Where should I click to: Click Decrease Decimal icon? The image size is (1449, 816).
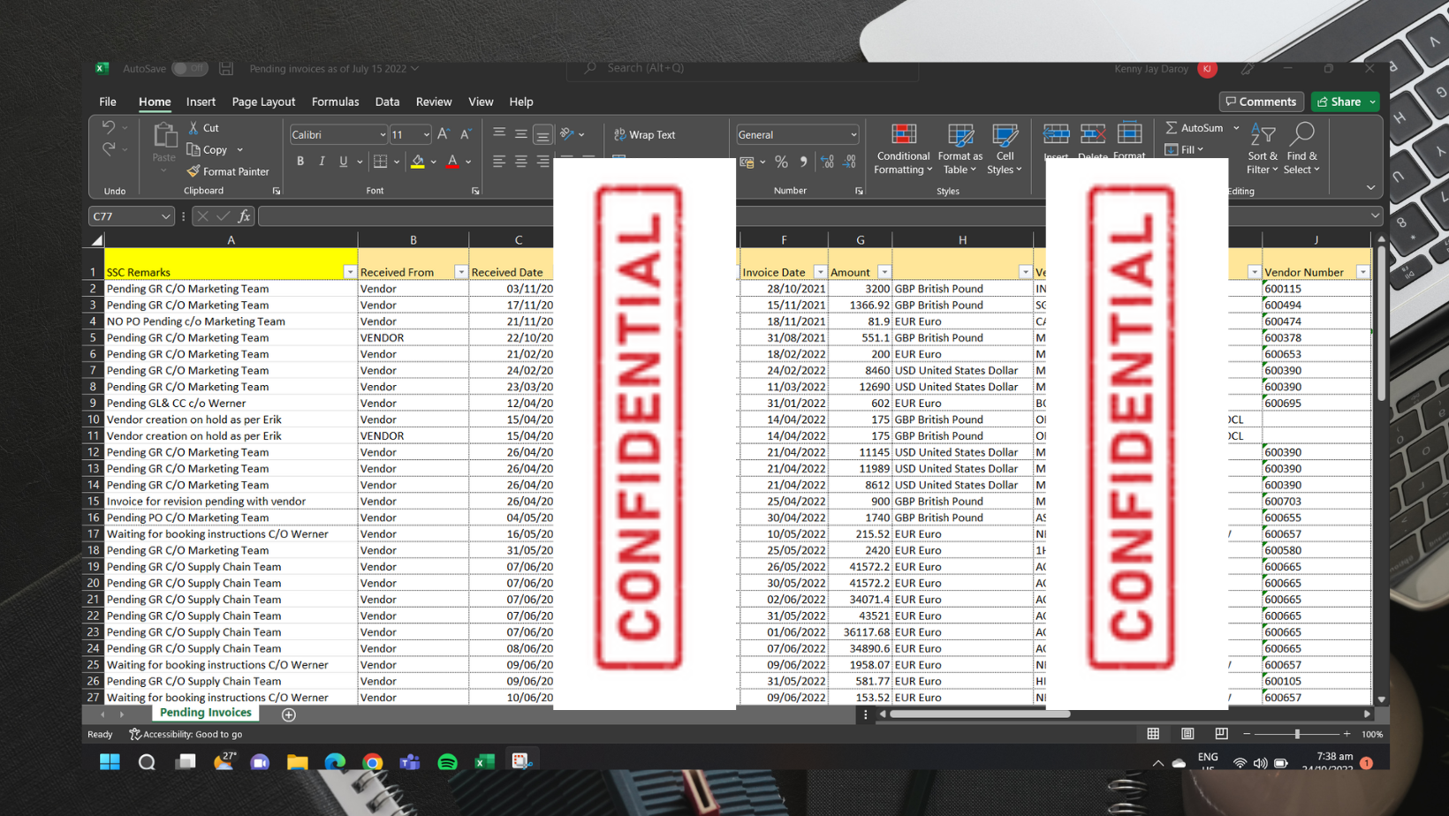pyautogui.click(x=849, y=162)
